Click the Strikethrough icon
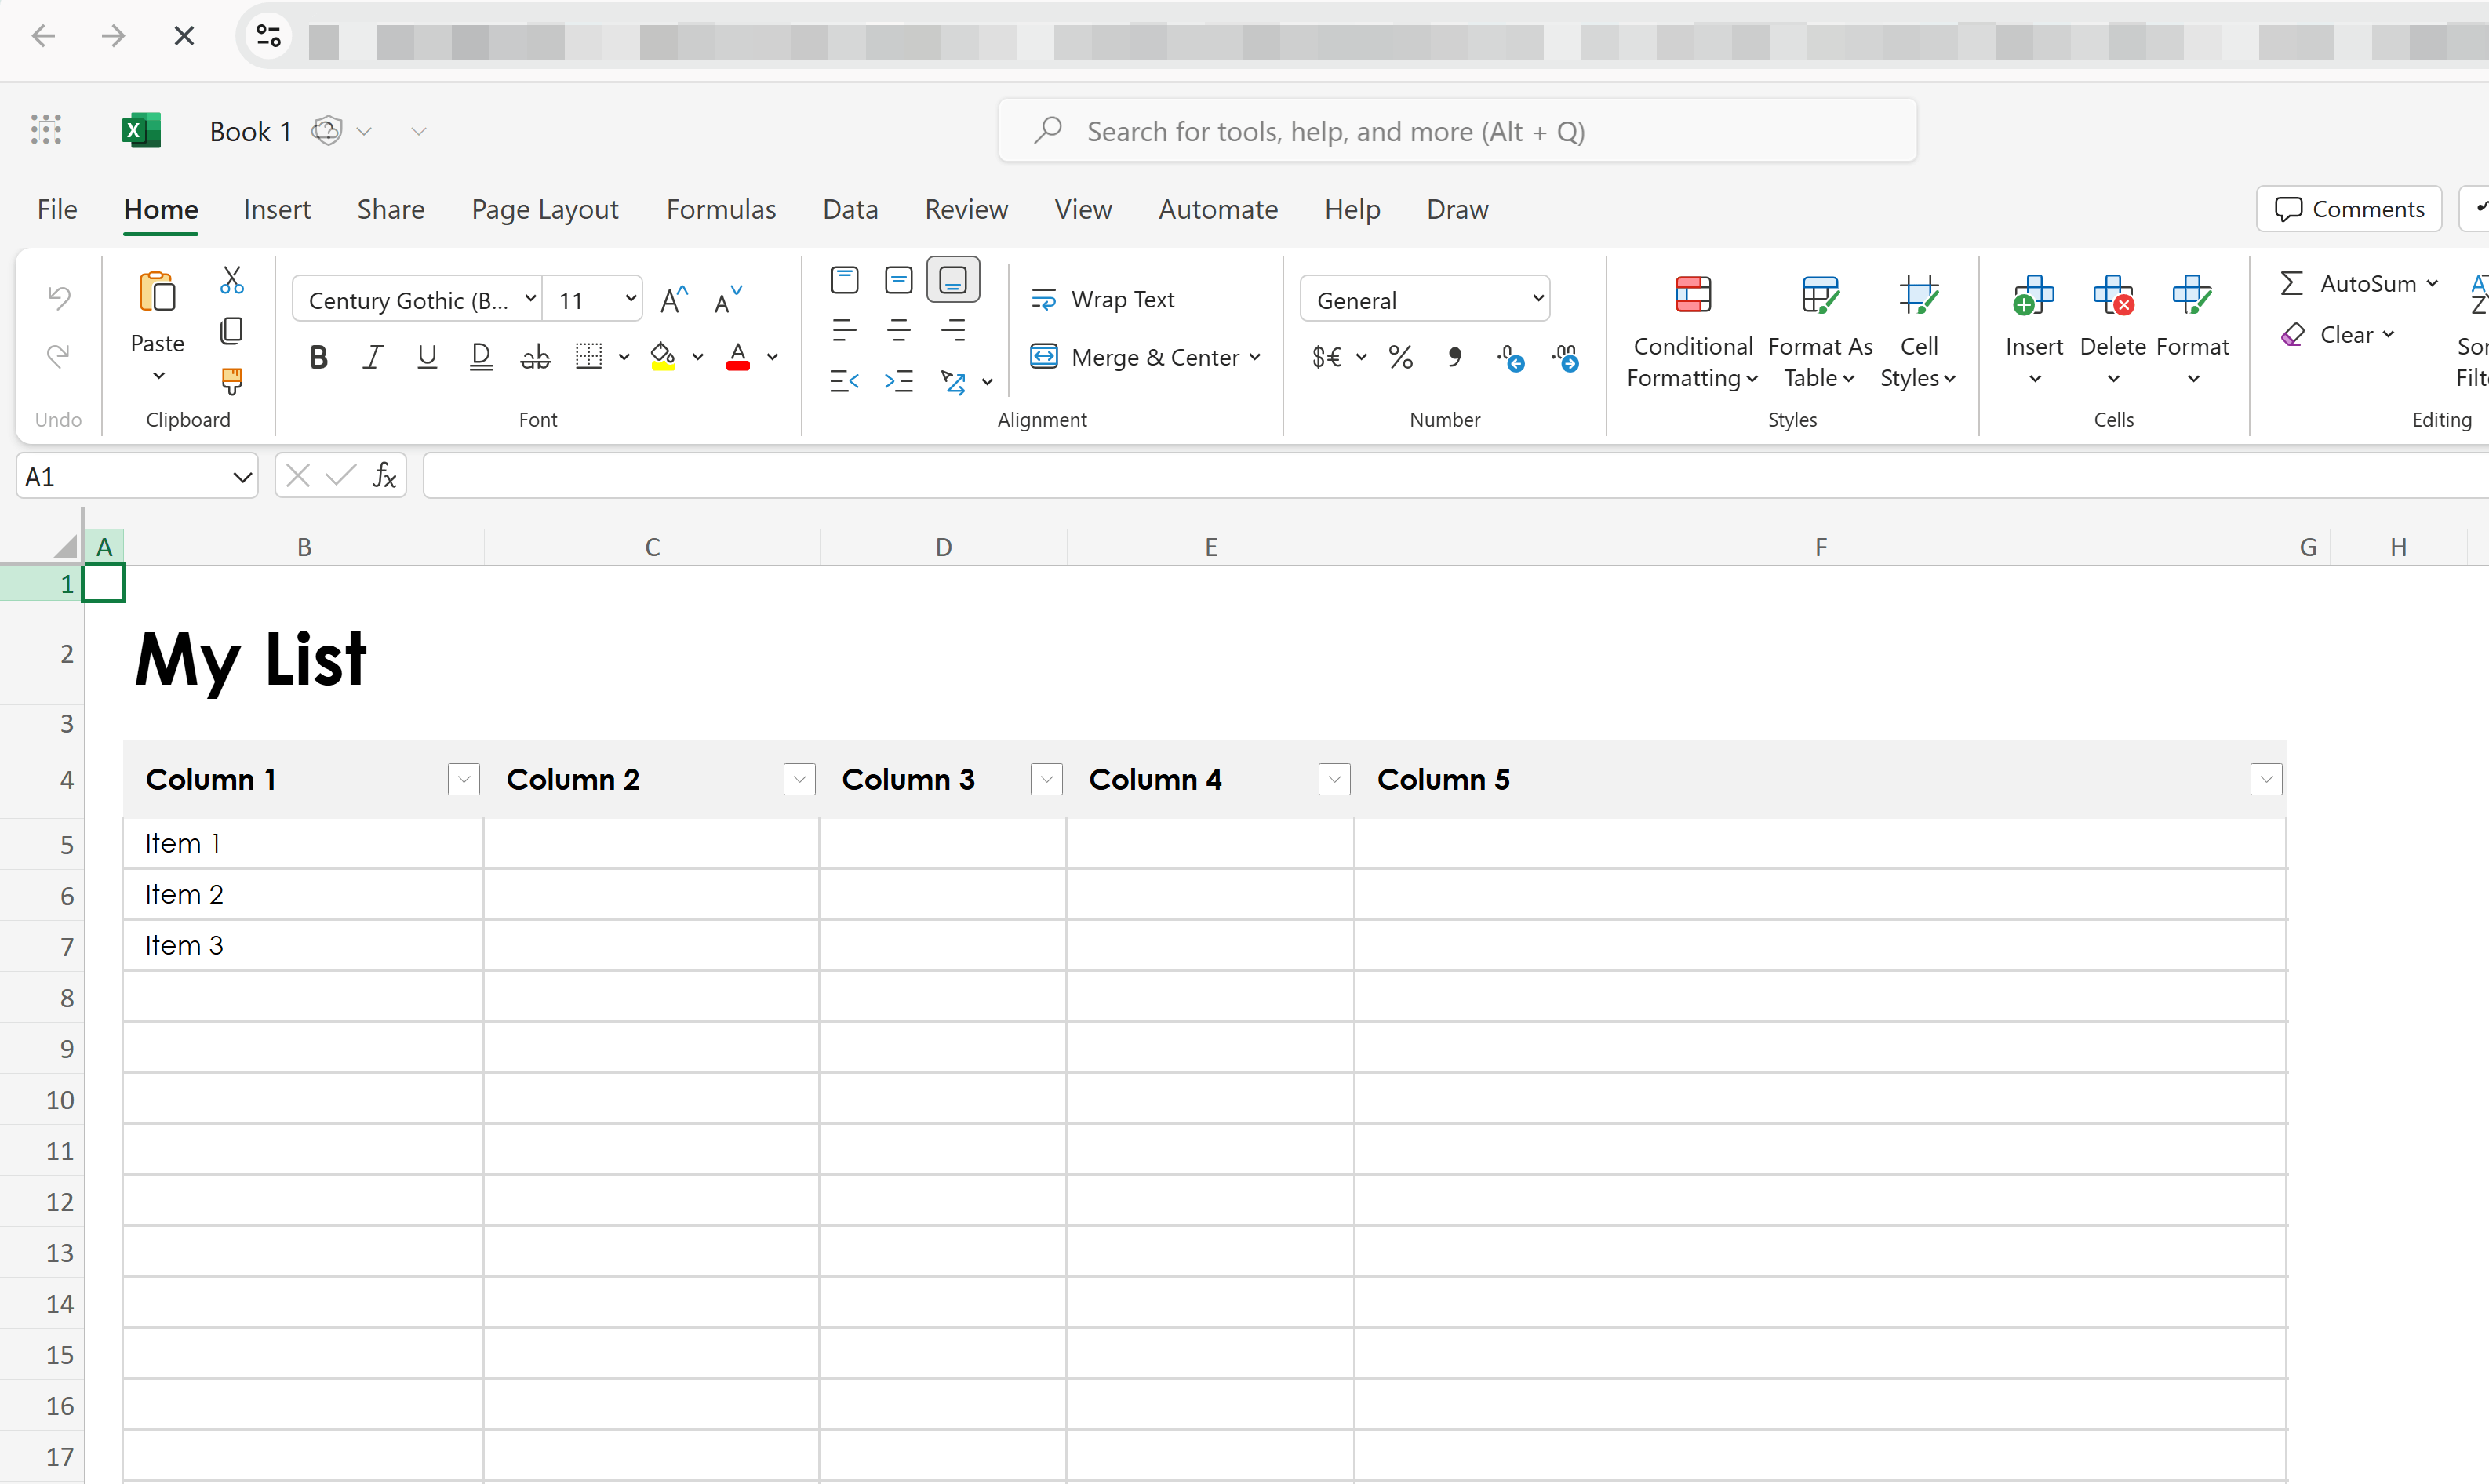The height and width of the screenshot is (1484, 2489). pos(535,357)
